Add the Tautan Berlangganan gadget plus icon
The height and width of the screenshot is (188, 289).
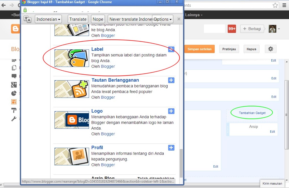(x=171, y=80)
